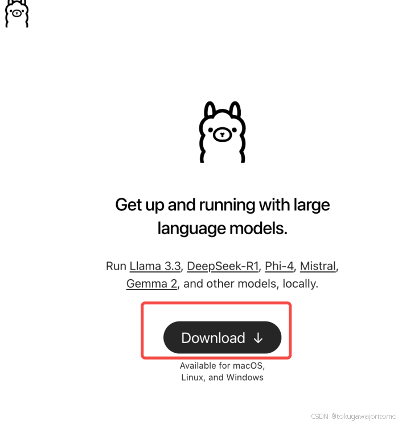Viewport: 398px width, 424px height.
Task: Click the large llama mascot image
Action: (x=222, y=132)
